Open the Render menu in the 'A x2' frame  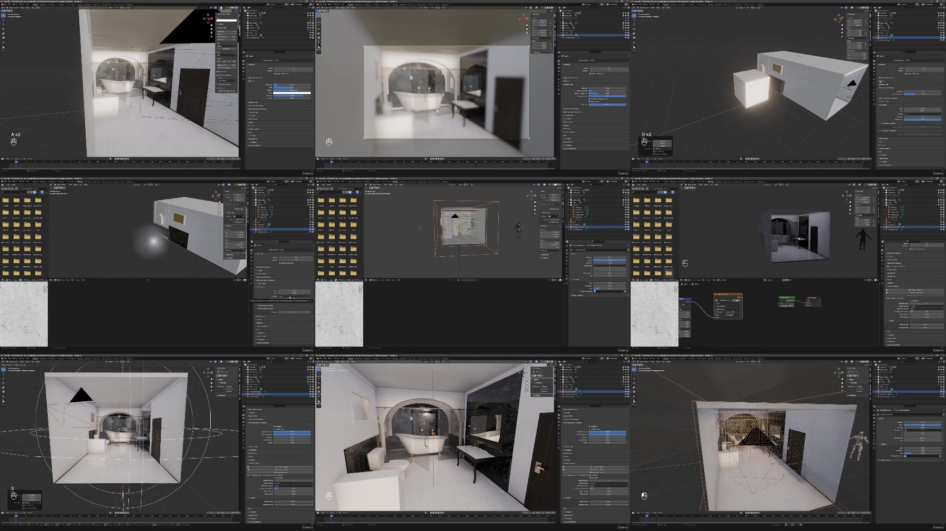pos(15,4)
